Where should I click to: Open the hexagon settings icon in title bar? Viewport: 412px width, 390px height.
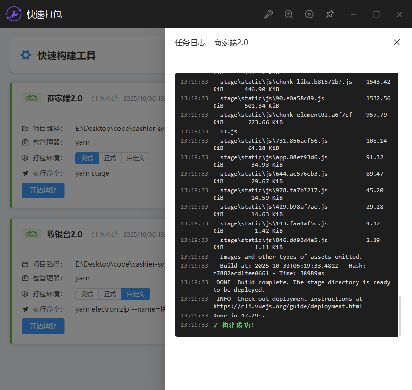[x=309, y=14]
